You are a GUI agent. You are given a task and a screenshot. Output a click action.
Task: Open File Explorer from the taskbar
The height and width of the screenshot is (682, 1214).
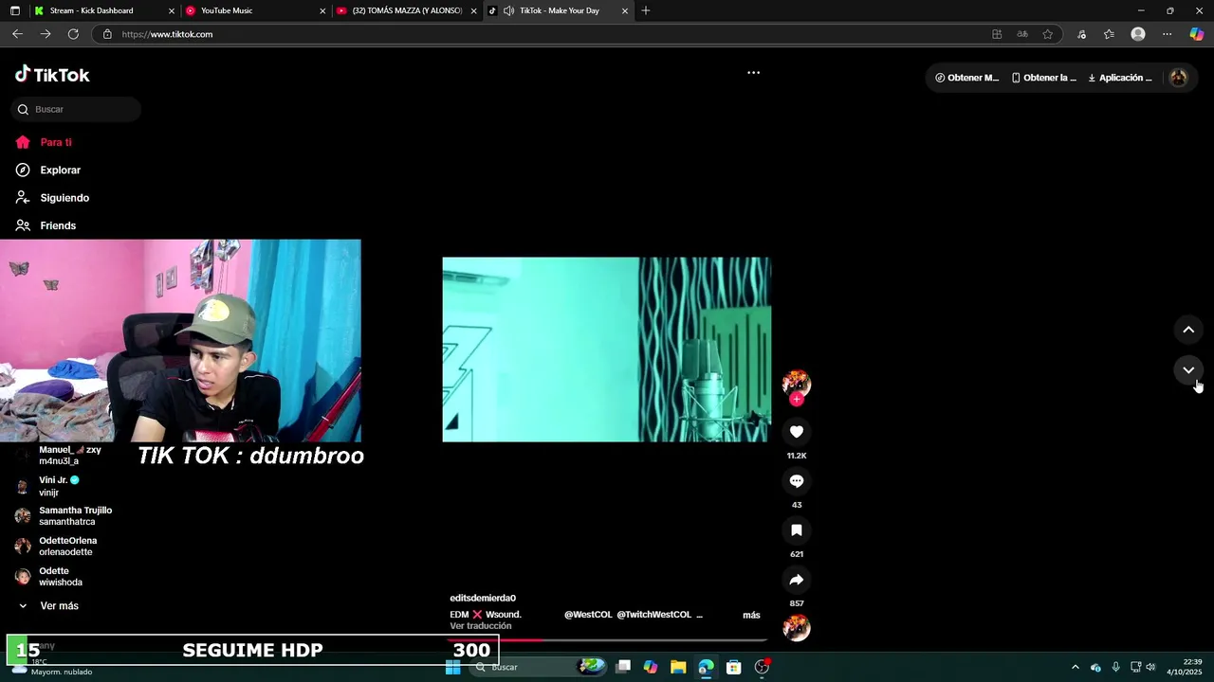tap(678, 668)
